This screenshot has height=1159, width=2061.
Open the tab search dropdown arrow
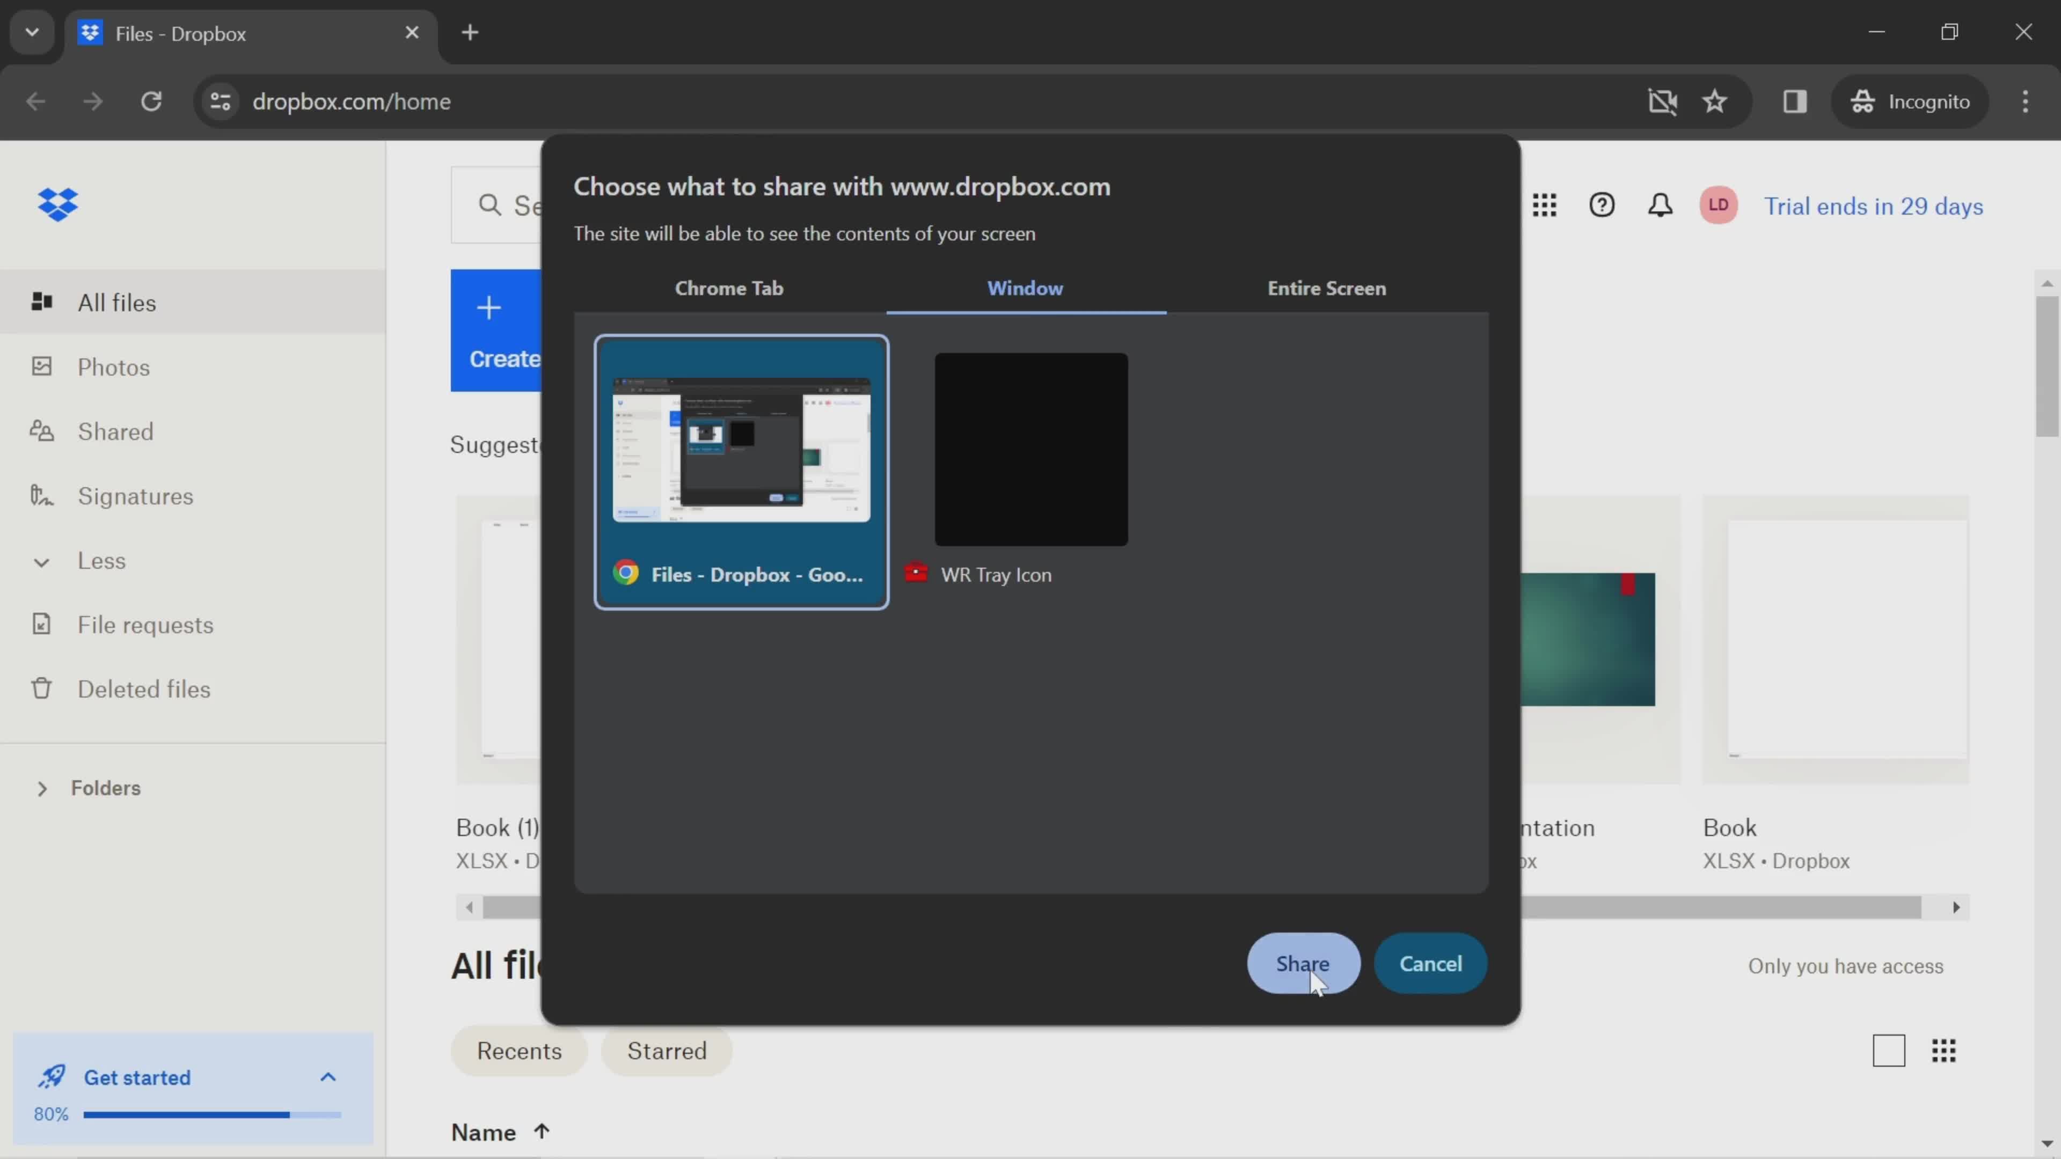[x=32, y=33]
